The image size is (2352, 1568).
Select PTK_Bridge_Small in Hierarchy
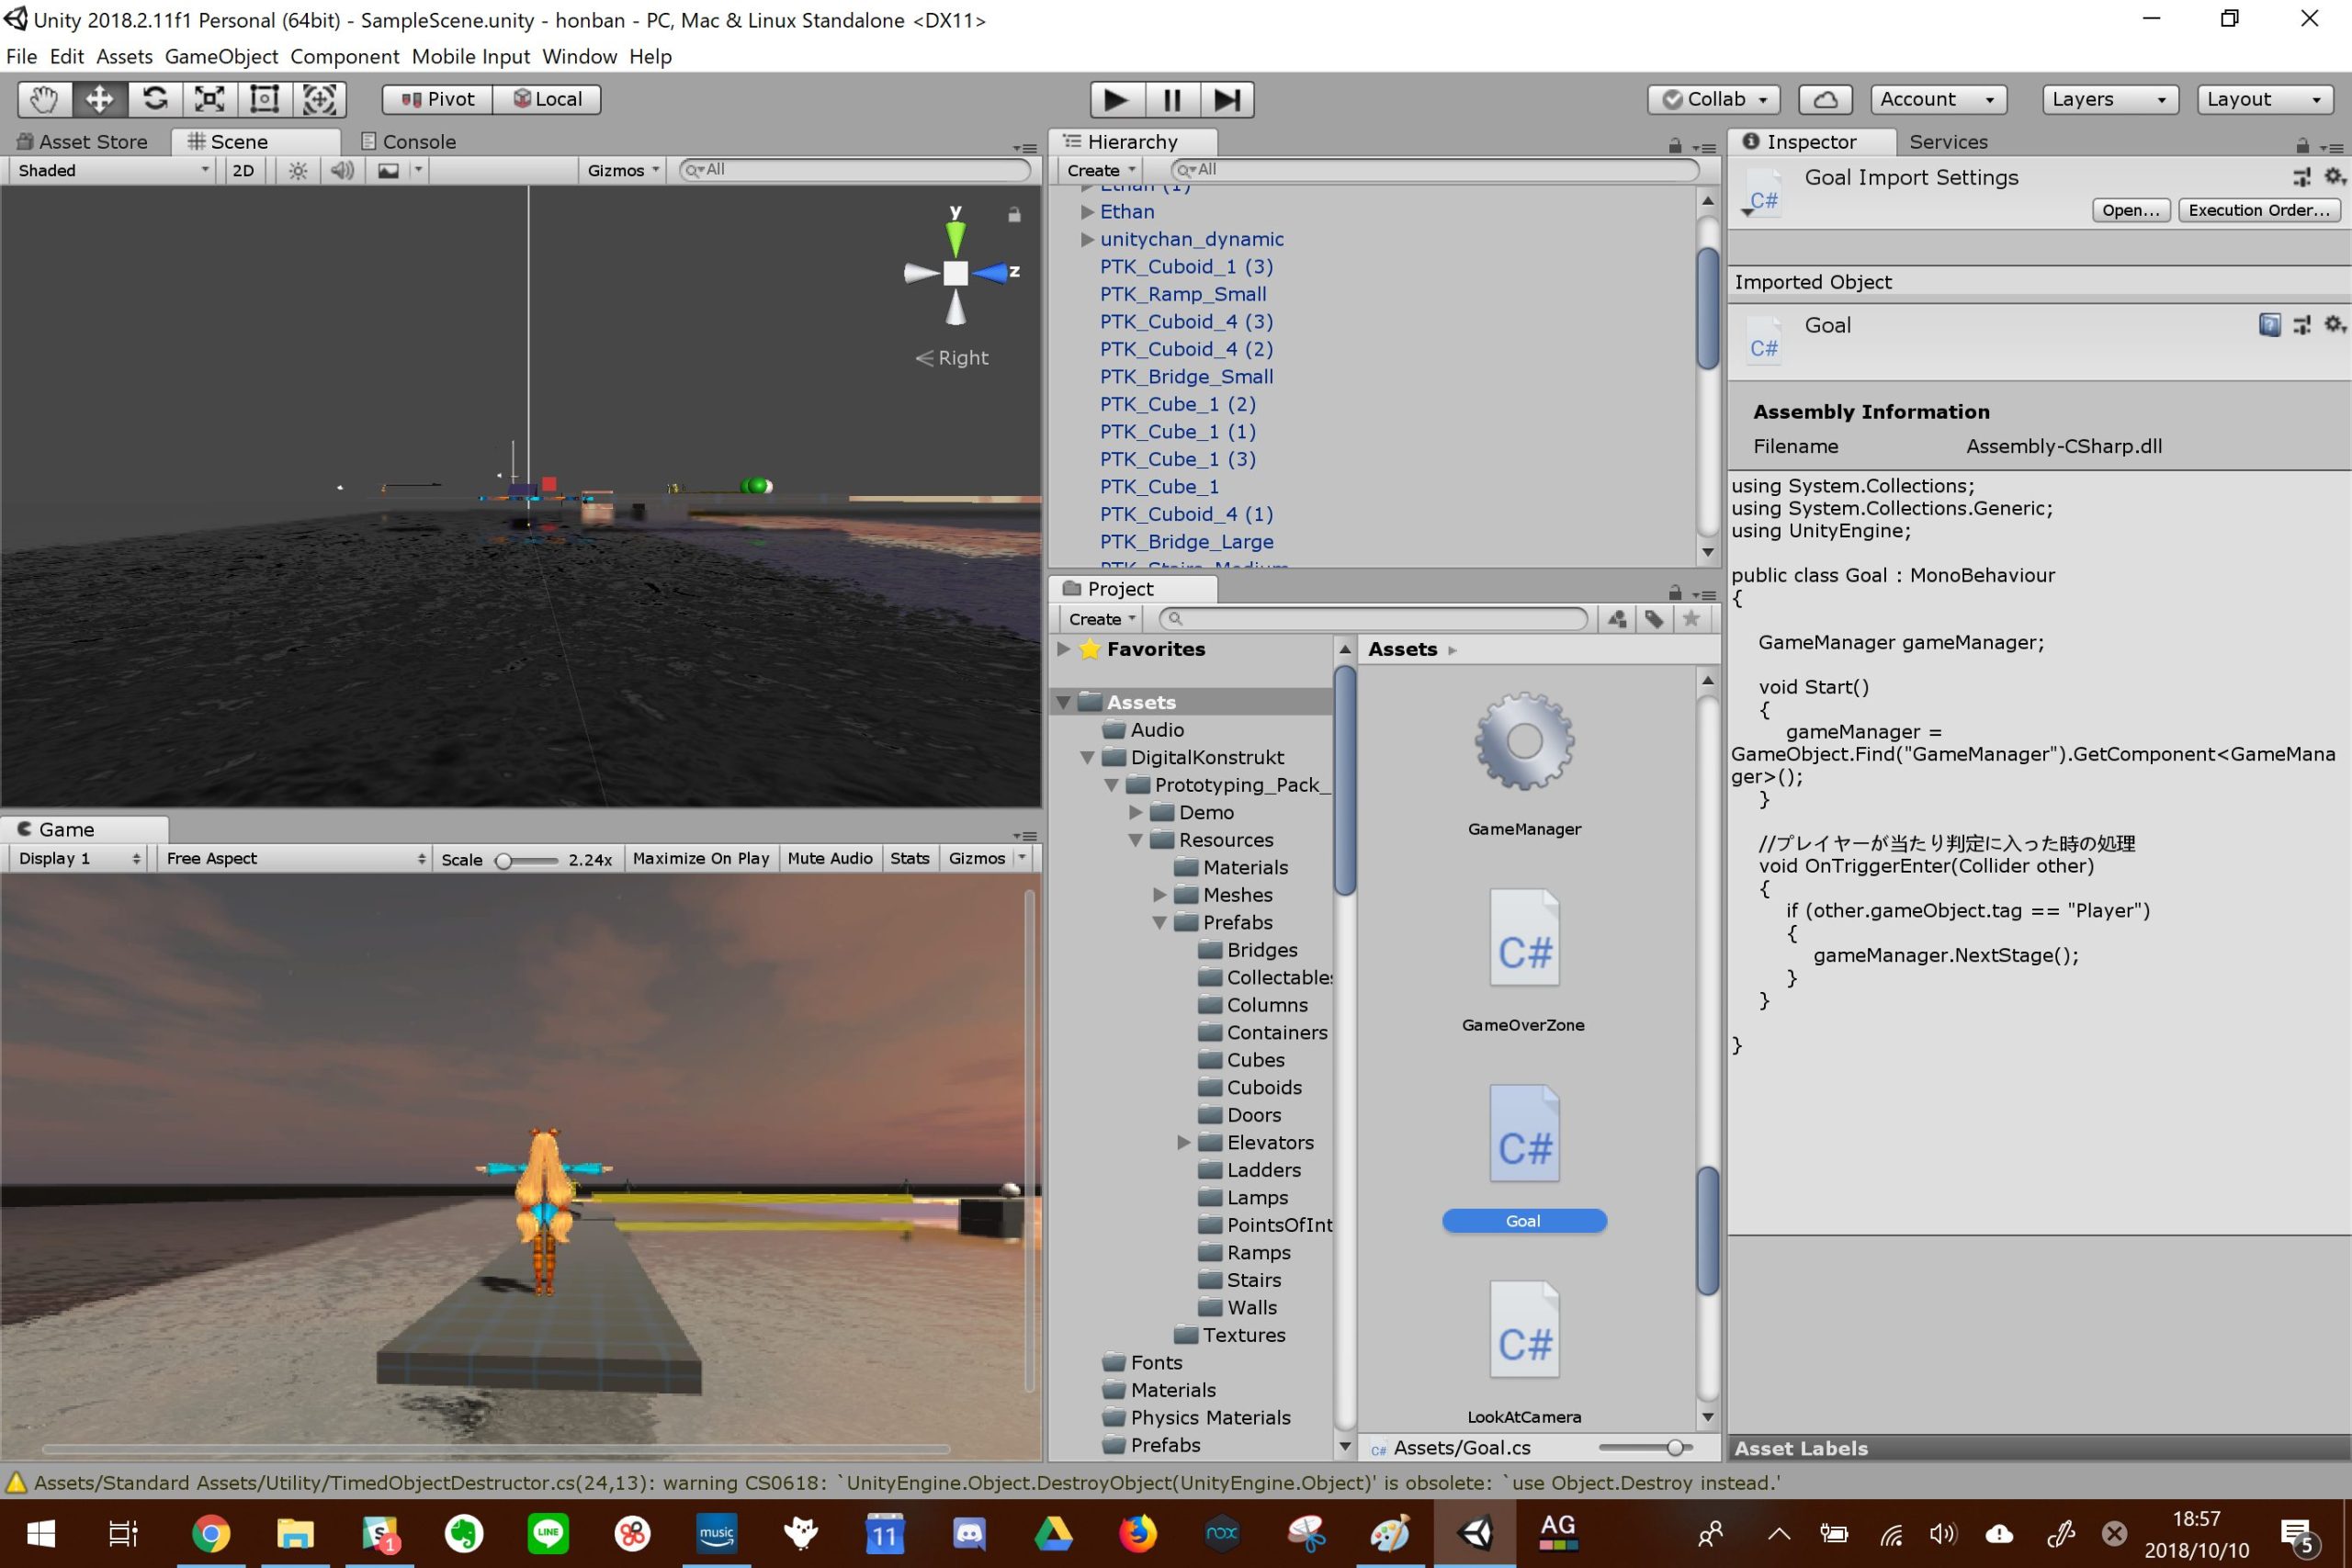coord(1186,377)
